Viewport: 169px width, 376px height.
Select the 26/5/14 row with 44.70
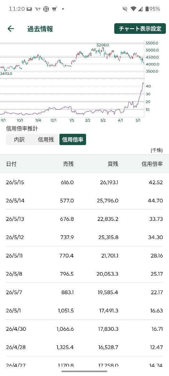84,201
